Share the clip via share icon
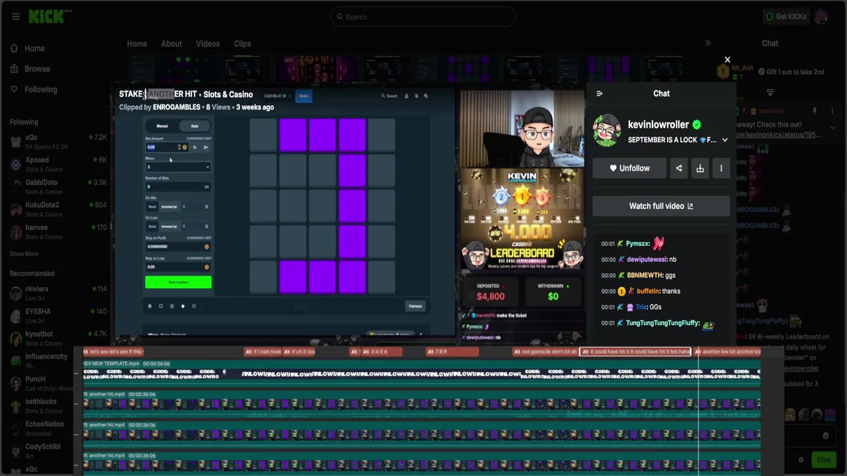The height and width of the screenshot is (476, 847). pos(679,168)
